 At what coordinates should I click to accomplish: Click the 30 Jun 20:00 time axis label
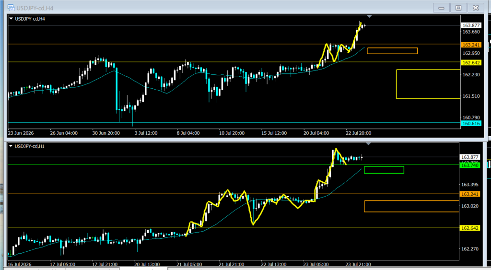tap(106, 133)
